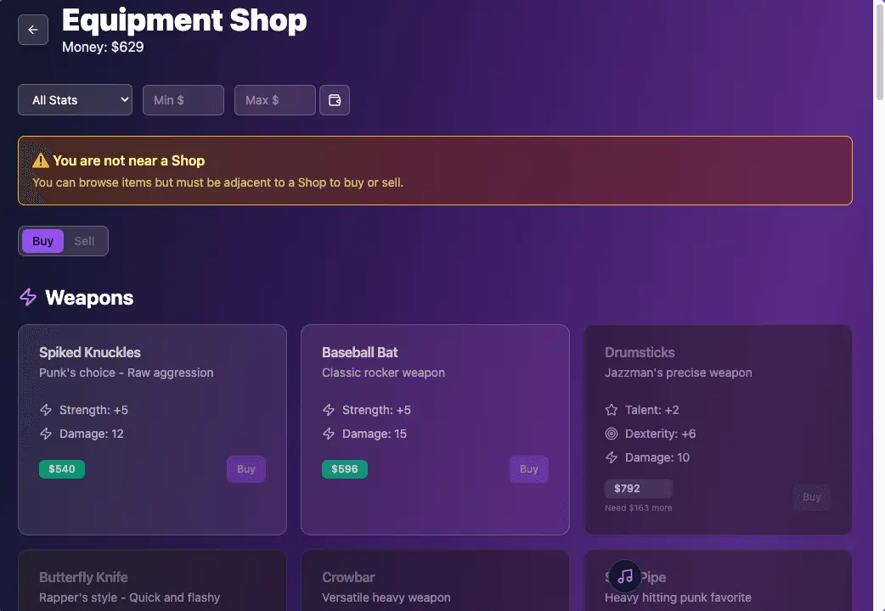The width and height of the screenshot is (885, 611).
Task: Click the warning triangle icon
Action: [x=41, y=160]
